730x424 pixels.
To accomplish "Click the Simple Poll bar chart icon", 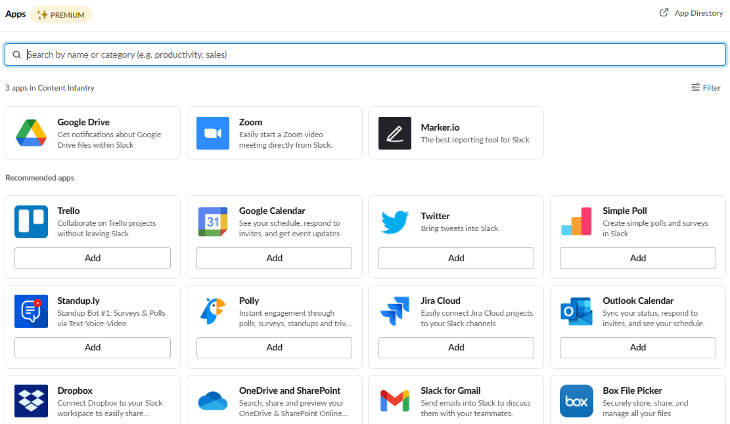I will point(576,222).
